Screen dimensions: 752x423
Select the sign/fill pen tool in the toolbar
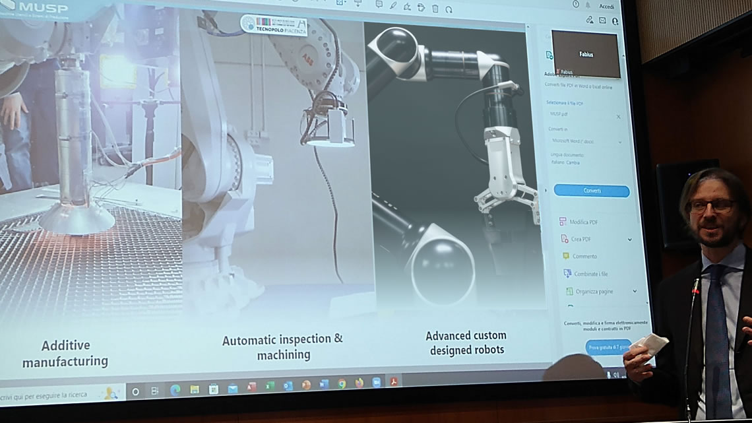pyautogui.click(x=407, y=7)
